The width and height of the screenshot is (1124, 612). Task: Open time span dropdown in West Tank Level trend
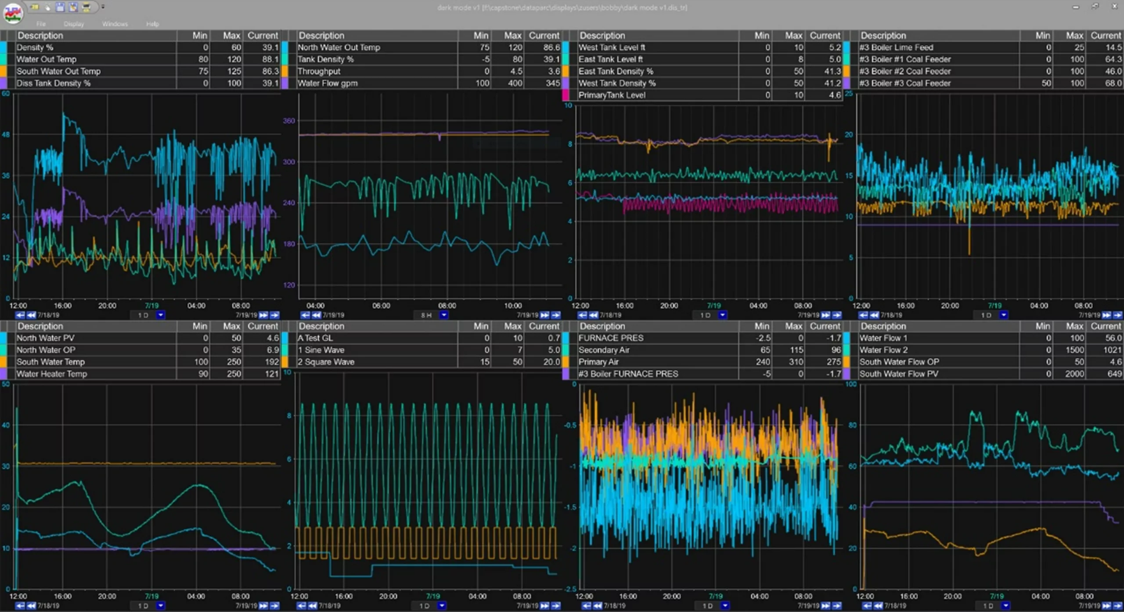coord(723,315)
